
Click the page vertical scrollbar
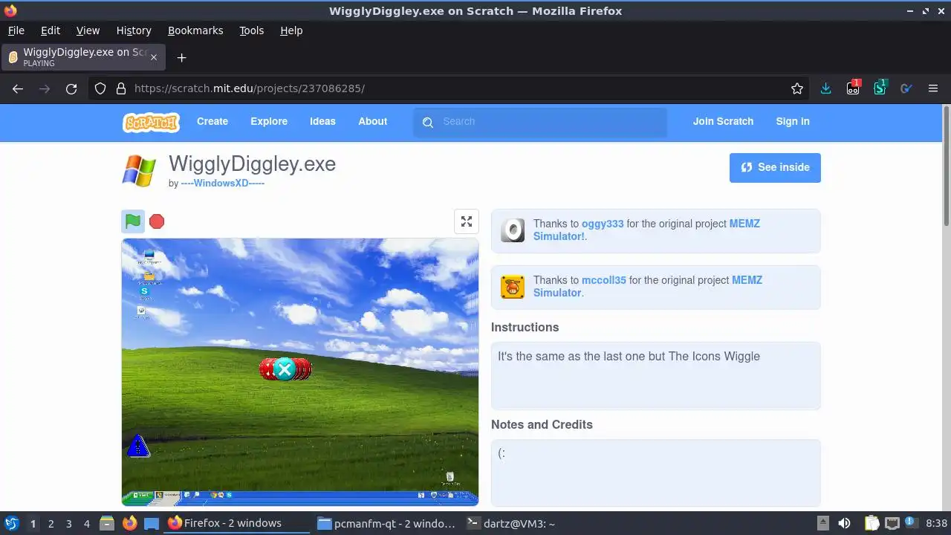pyautogui.click(x=946, y=166)
